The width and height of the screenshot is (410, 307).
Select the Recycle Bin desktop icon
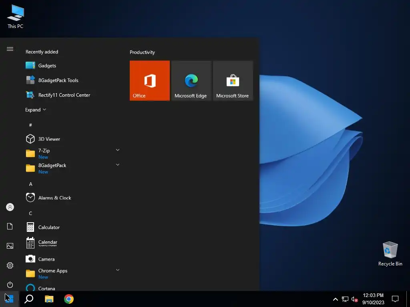click(390, 254)
